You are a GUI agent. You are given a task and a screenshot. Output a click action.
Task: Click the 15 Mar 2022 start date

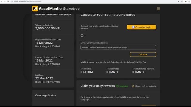pos(44,43)
